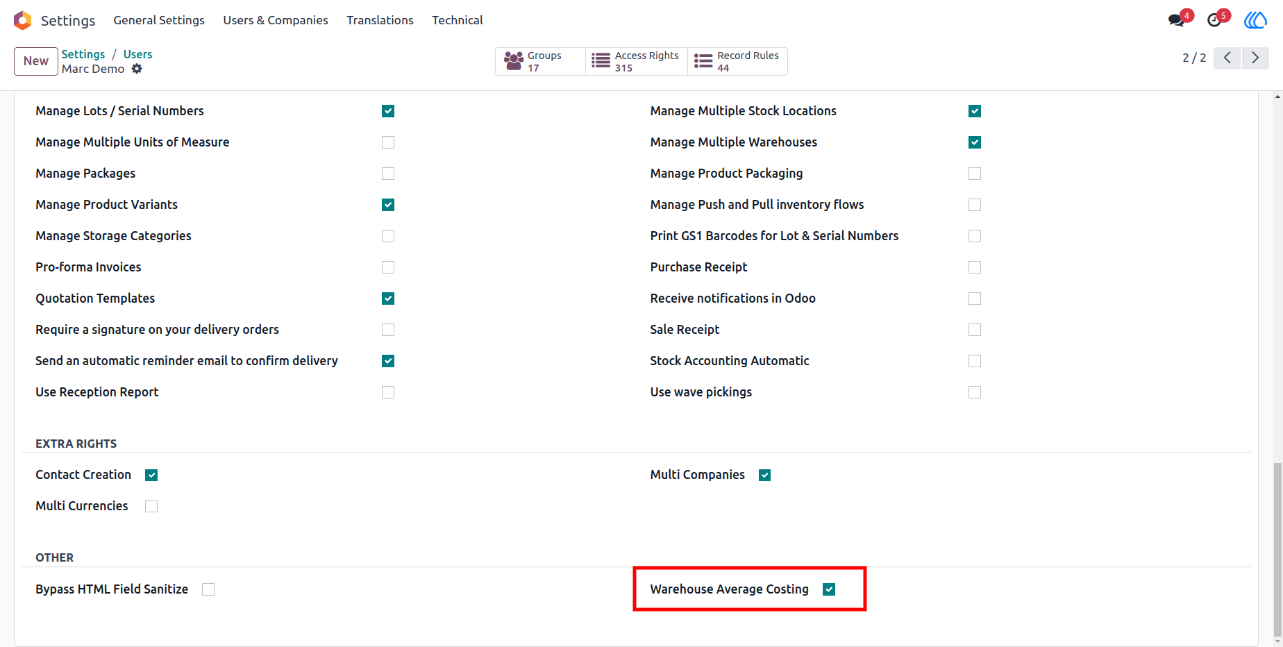1283x647 pixels.
Task: Enable Bypass HTML Field Sanitize
Action: point(208,589)
